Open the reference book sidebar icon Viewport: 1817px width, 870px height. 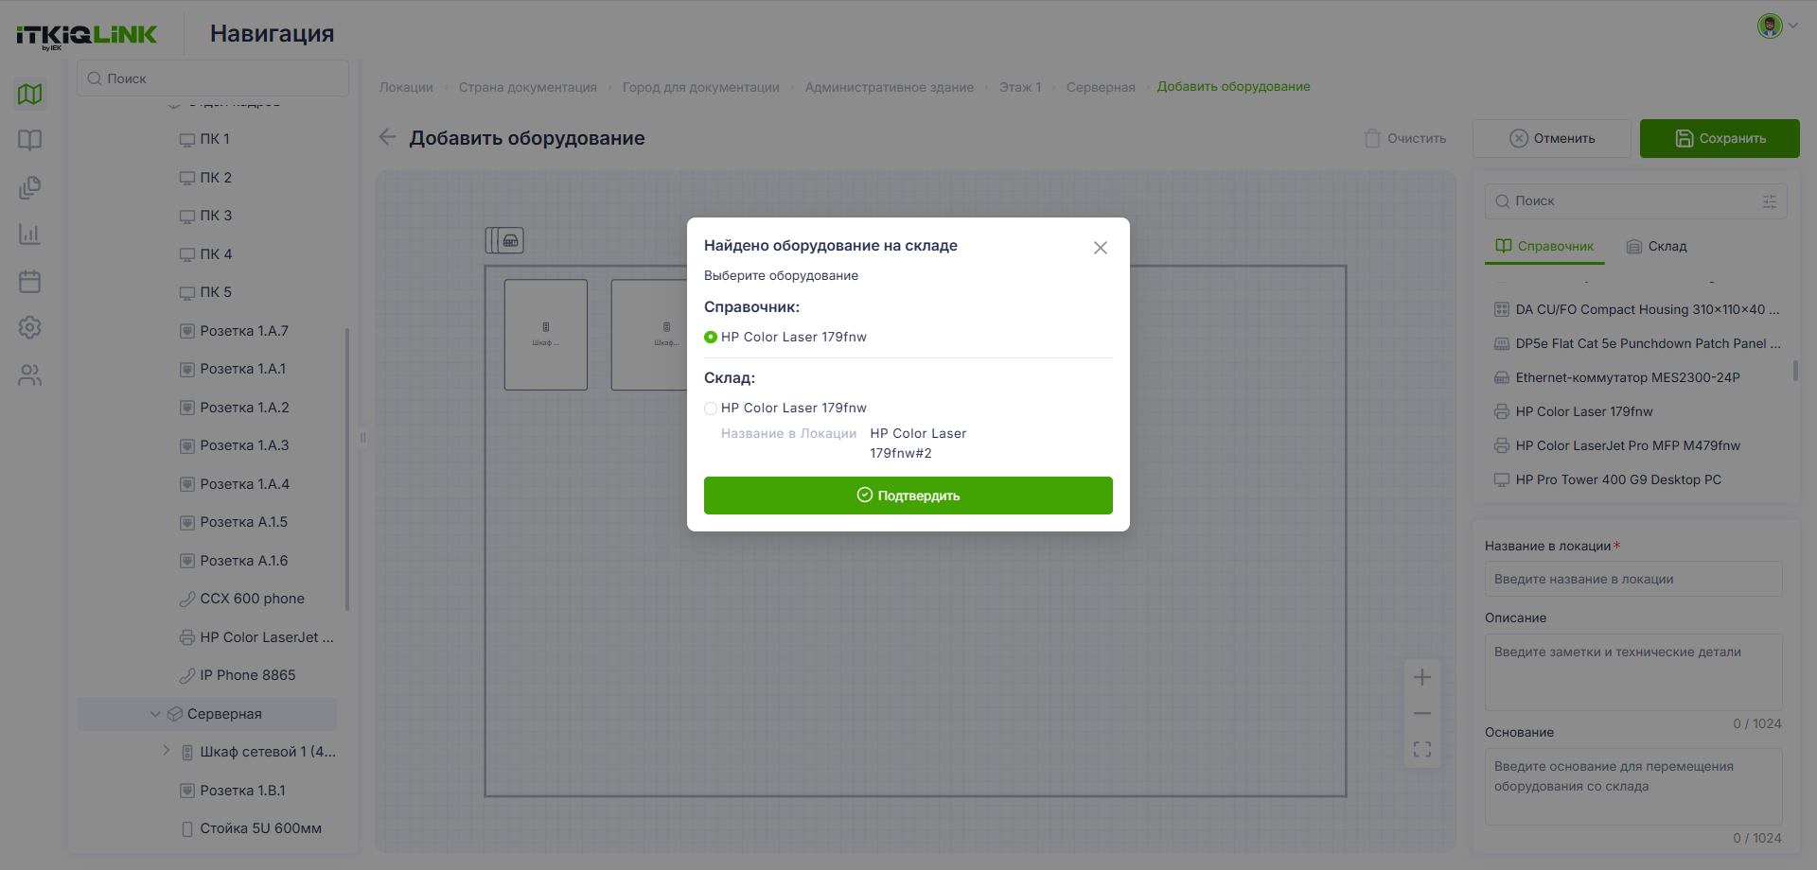point(30,141)
